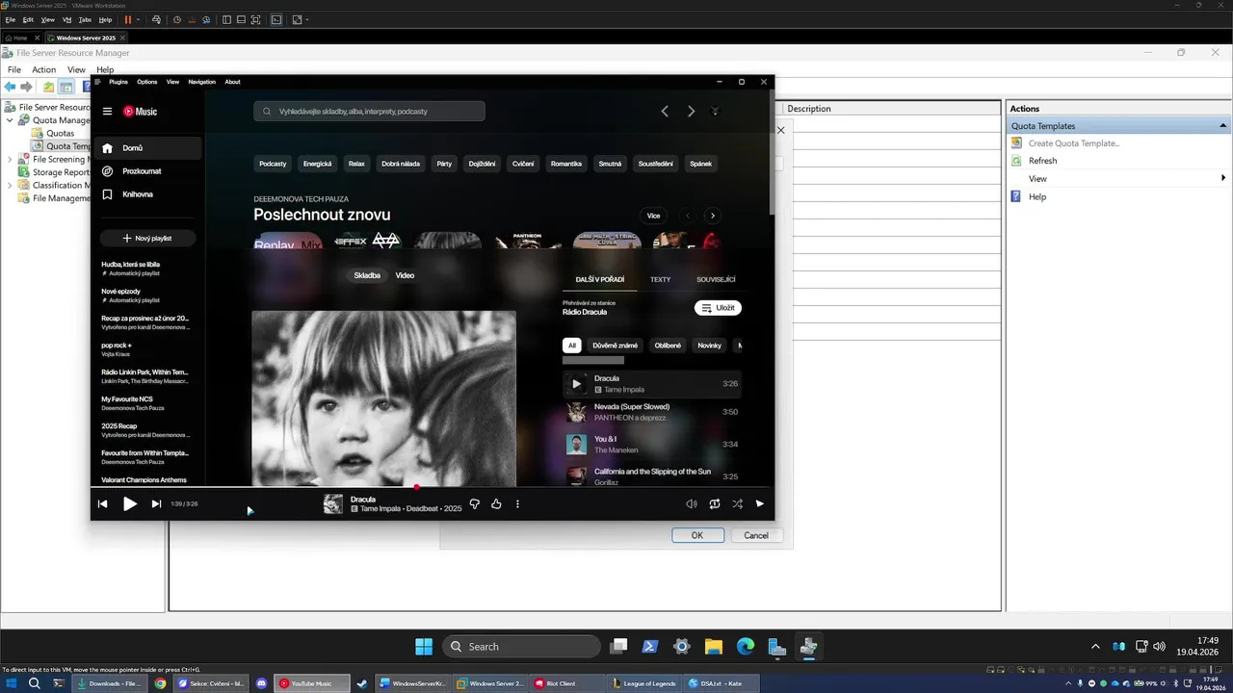The width and height of the screenshot is (1233, 693).
Task: Open Action menu in File Server Resource Manager
Action: tap(44, 69)
